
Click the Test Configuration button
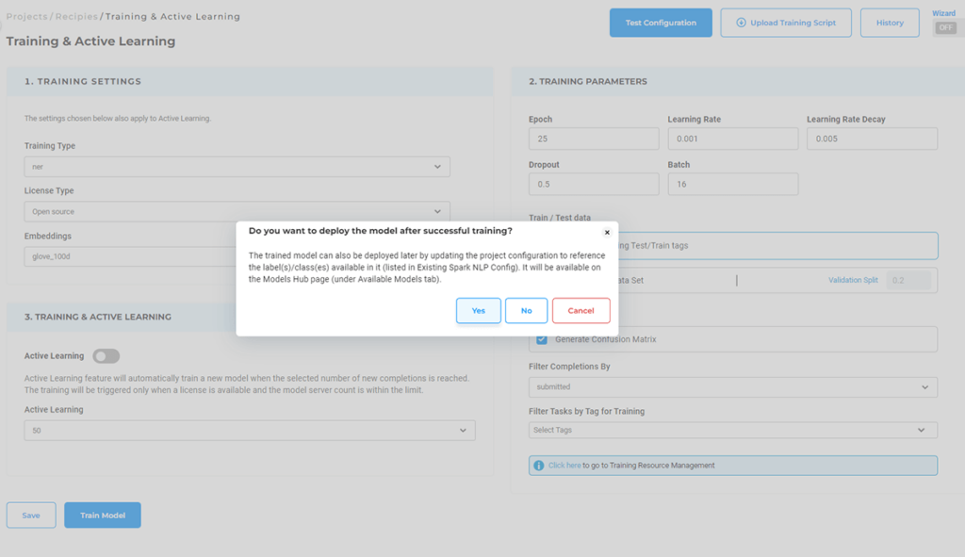(661, 23)
